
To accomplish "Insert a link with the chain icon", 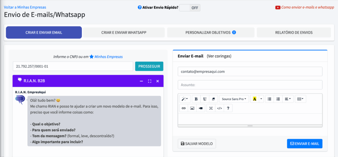I will tap(184, 108).
